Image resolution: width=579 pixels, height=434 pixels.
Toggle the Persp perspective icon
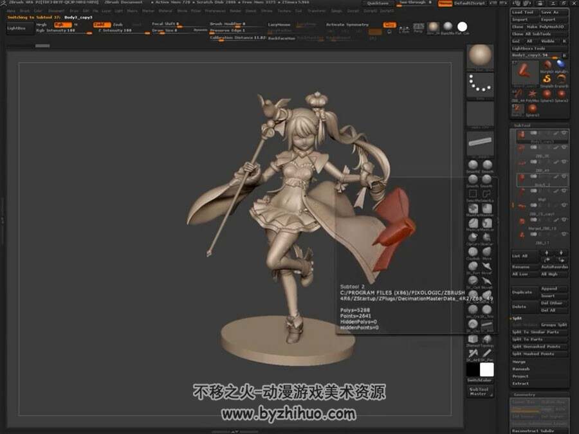(x=418, y=28)
